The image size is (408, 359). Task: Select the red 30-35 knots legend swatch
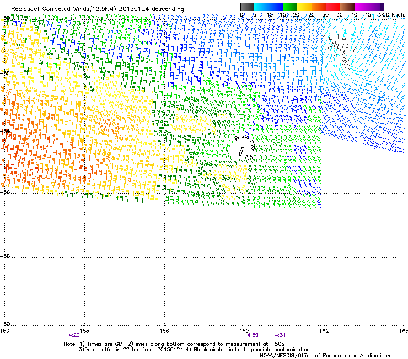coord(333,7)
